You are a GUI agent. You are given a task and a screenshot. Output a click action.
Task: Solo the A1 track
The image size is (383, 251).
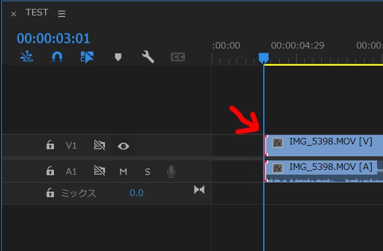148,172
